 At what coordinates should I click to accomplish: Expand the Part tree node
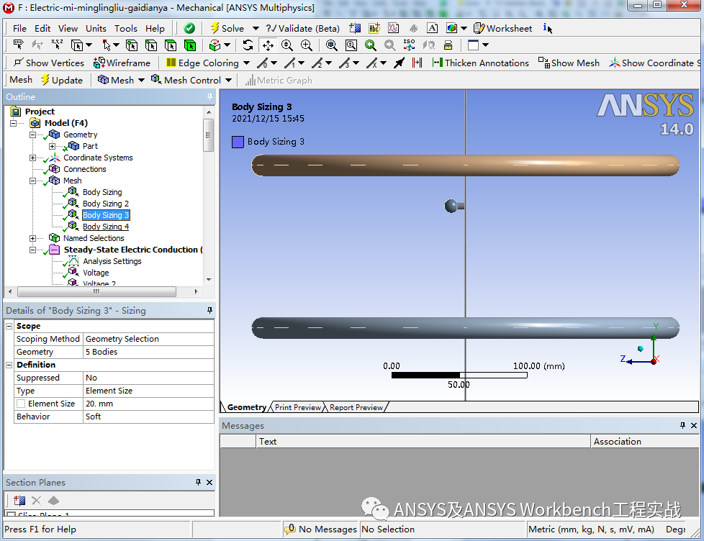(x=52, y=146)
